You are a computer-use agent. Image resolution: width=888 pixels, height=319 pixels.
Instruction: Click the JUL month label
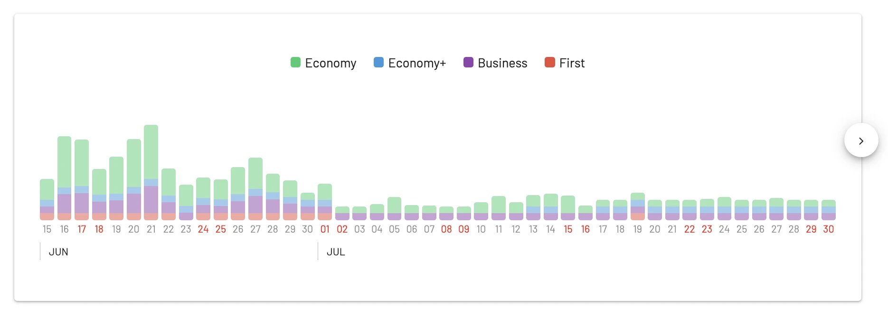336,252
